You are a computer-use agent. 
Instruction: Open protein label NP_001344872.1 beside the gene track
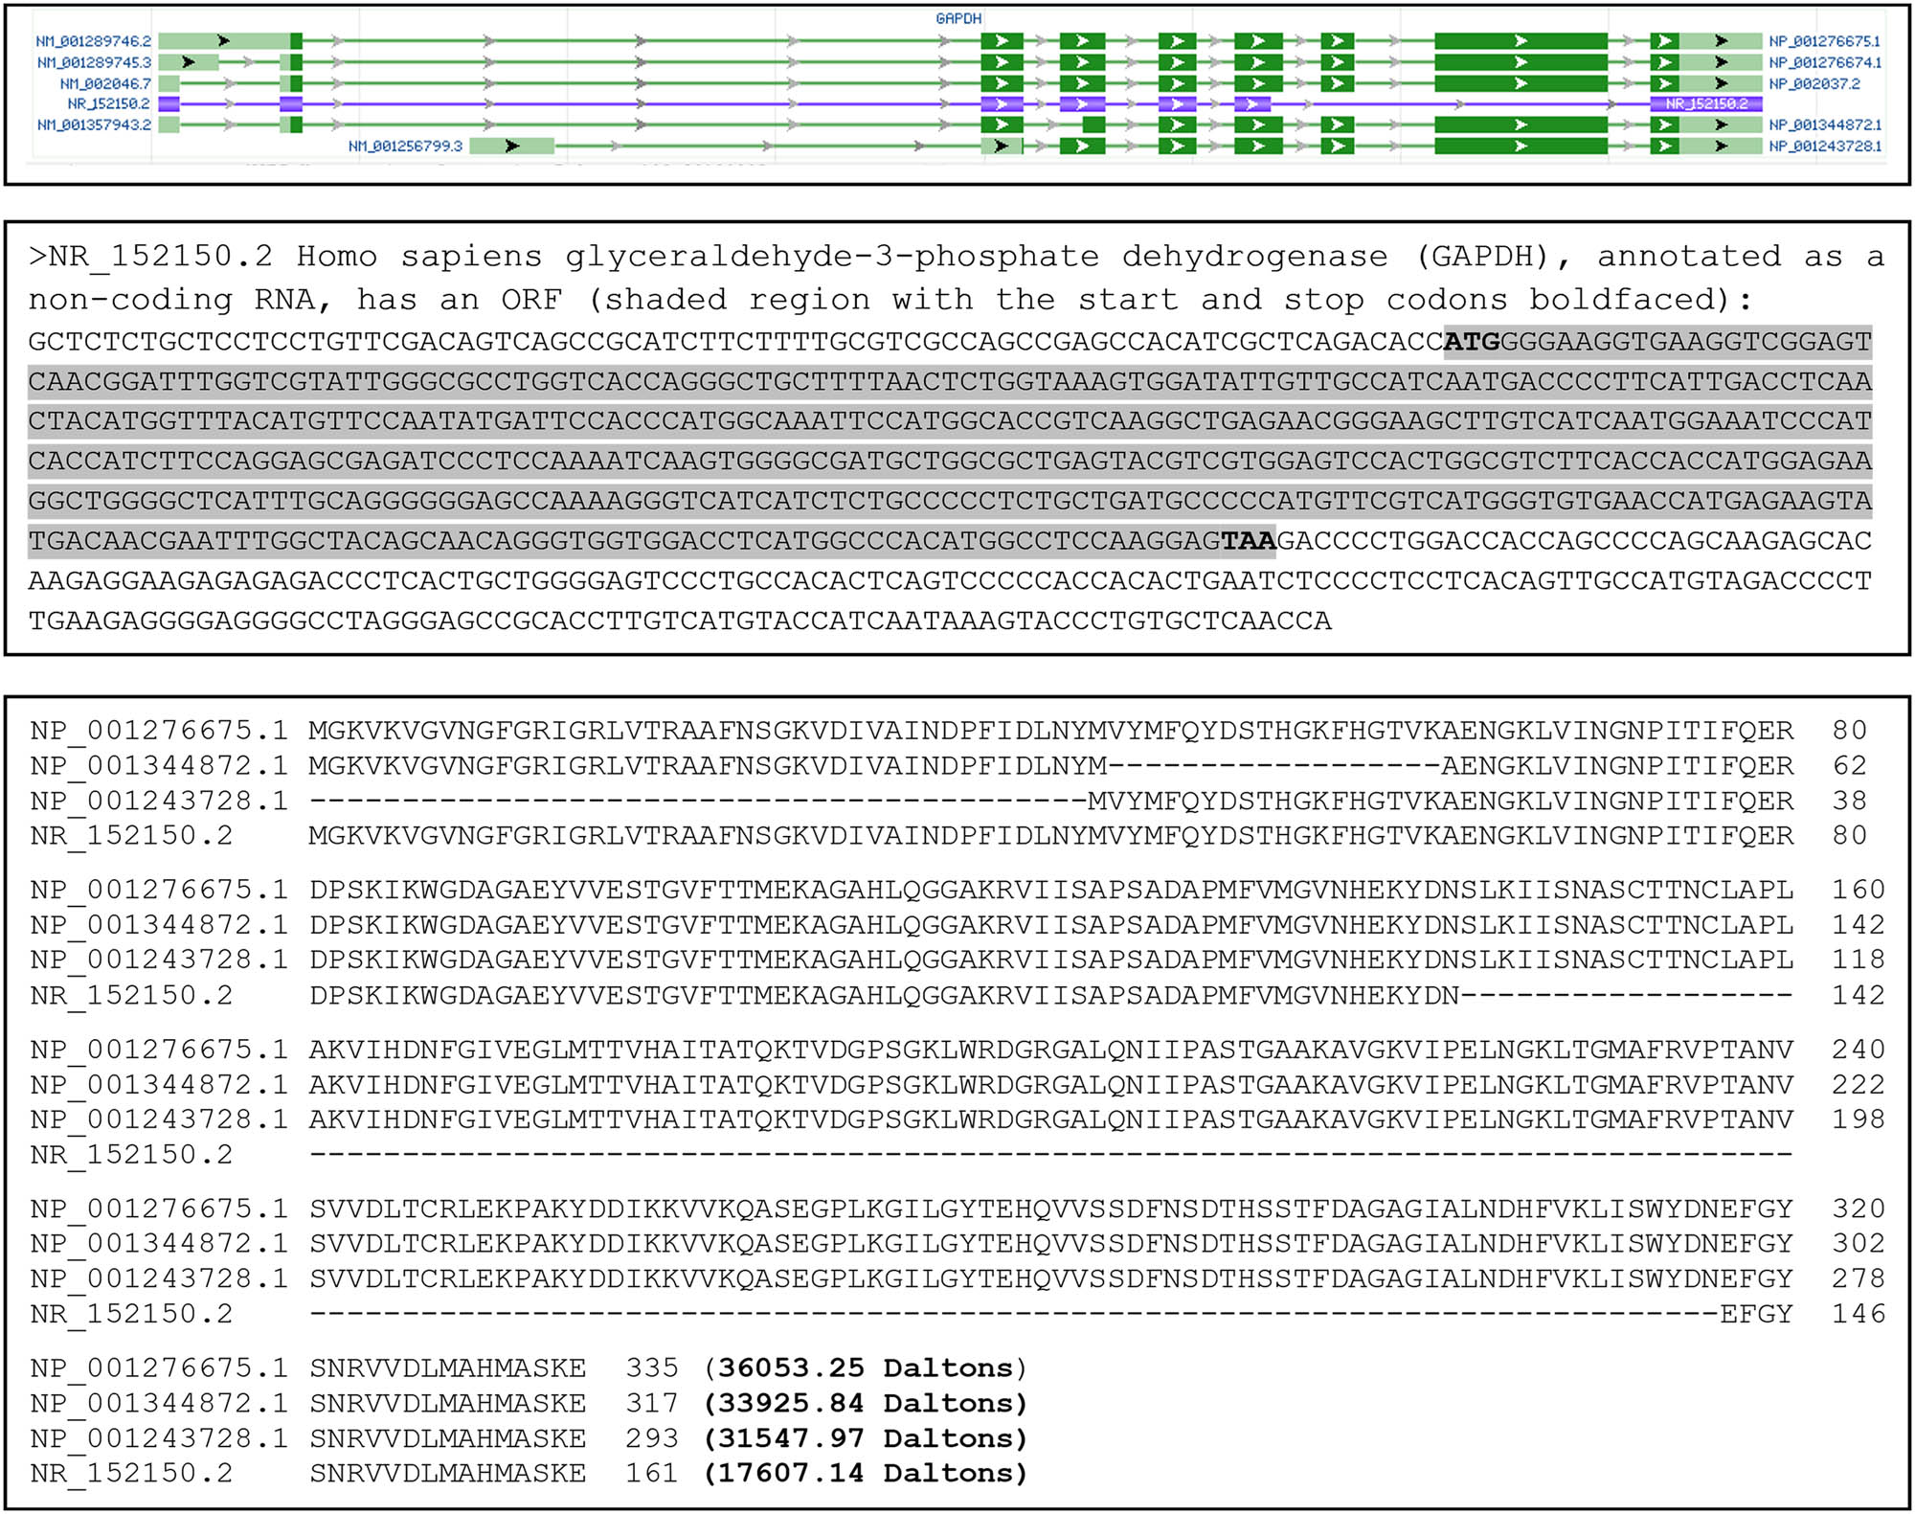pyautogui.click(x=1825, y=124)
